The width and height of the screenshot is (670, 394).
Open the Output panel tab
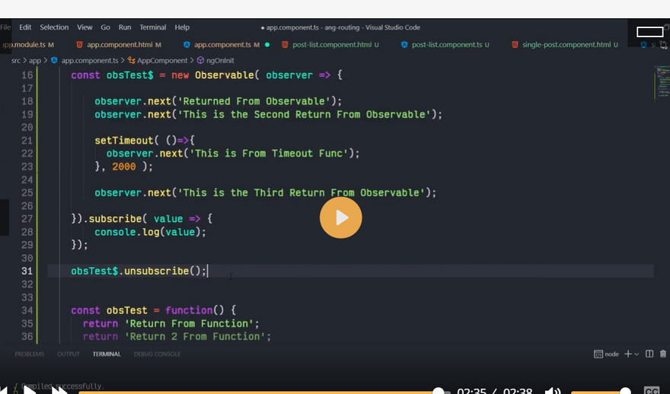click(69, 354)
